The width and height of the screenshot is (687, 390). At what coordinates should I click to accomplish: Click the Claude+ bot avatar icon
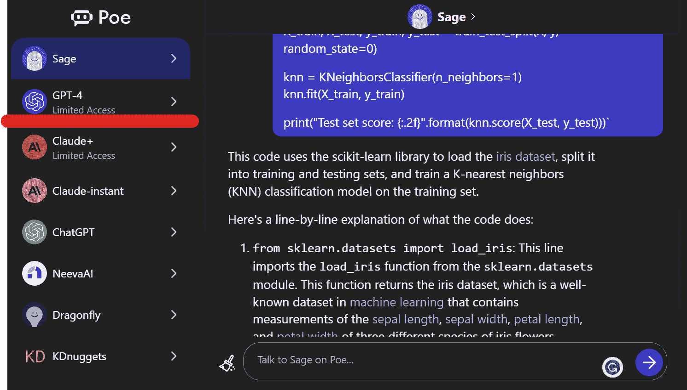click(35, 147)
